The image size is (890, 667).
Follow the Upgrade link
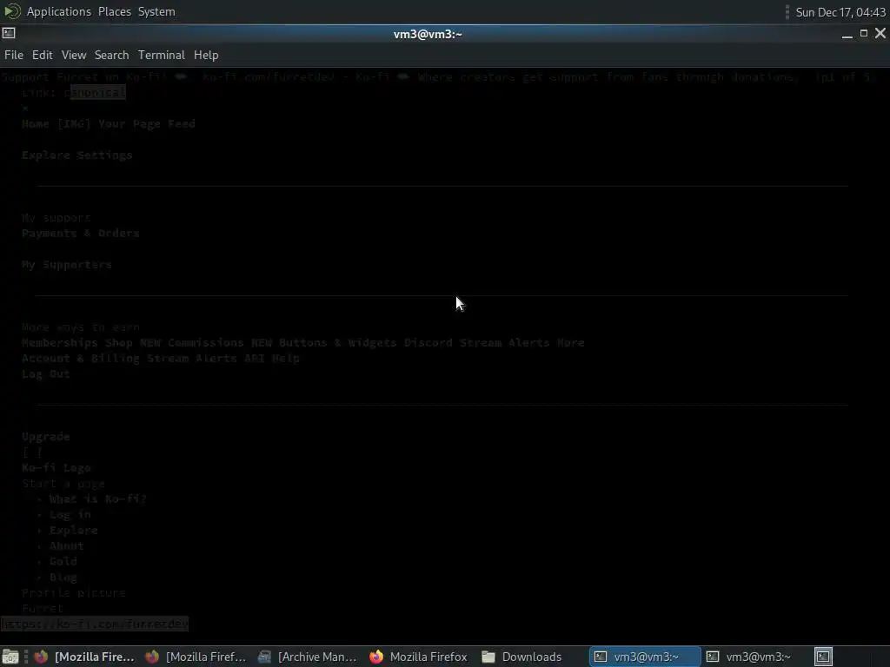pyautogui.click(x=45, y=437)
